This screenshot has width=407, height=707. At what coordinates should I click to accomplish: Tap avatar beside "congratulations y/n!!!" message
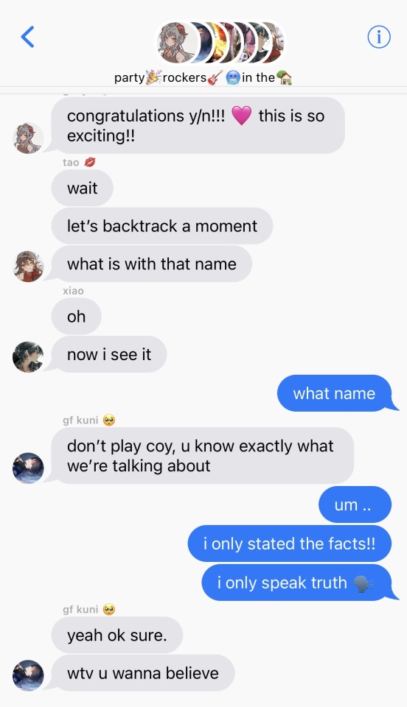(x=28, y=138)
